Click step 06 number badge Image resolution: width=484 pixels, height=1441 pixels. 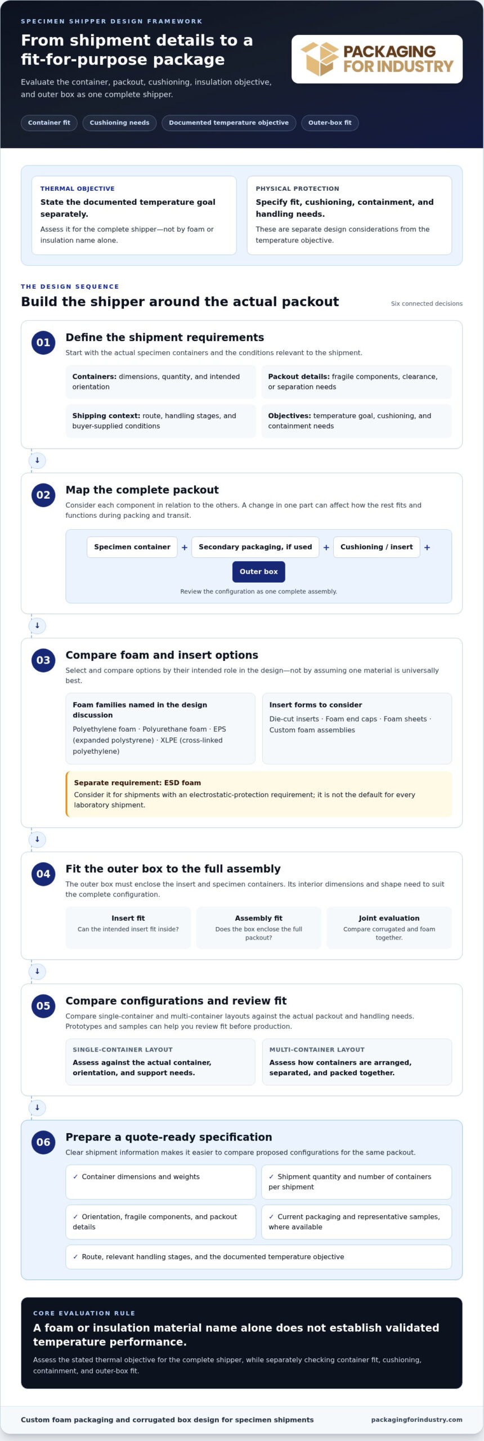[43, 1142]
